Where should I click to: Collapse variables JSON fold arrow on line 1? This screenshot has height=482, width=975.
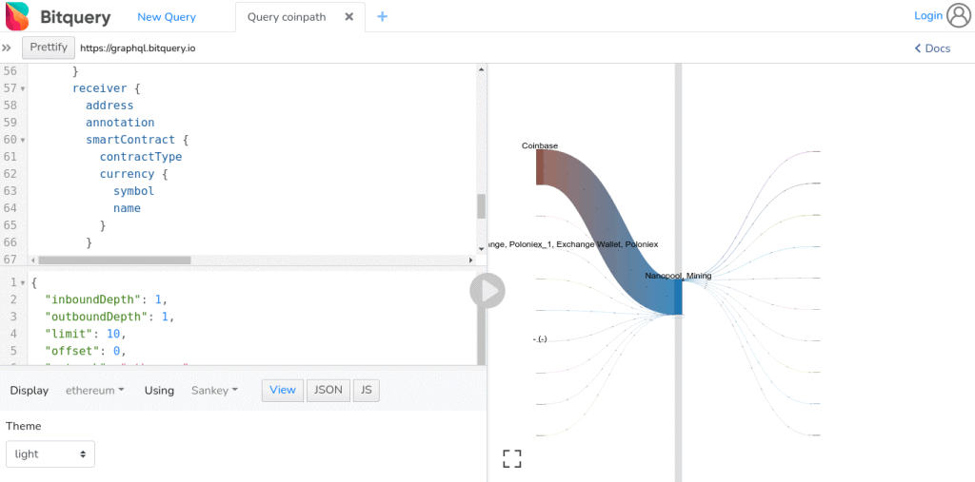23,283
